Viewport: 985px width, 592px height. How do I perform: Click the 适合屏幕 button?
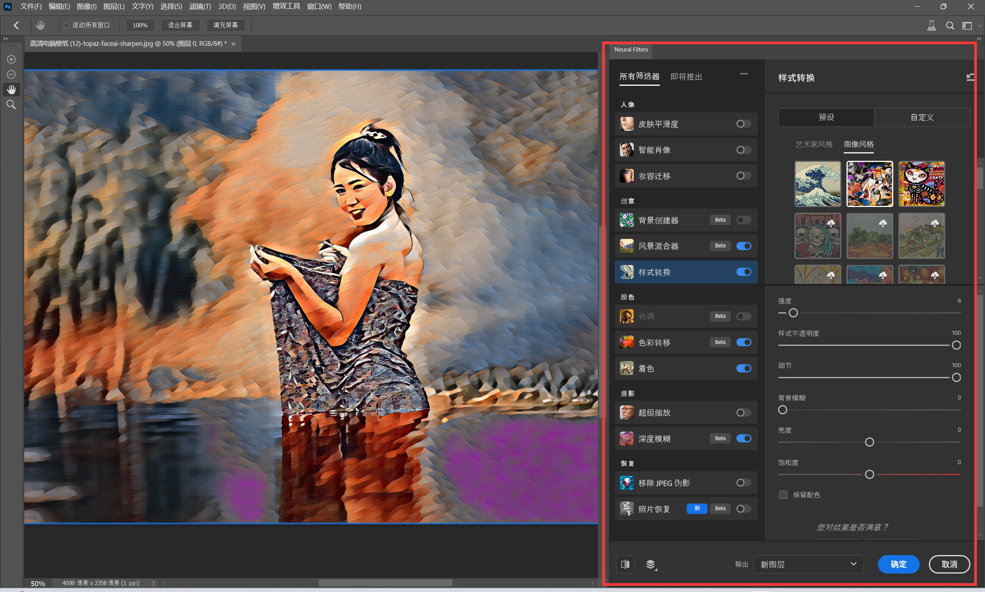pos(180,25)
